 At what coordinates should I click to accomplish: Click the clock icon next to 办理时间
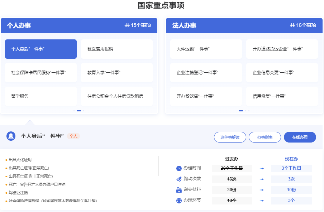pos(179,168)
